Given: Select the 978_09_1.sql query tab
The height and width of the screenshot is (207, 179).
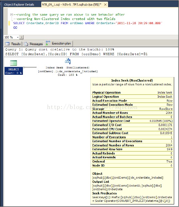Looking at the screenshot, I should pyautogui.click(x=72, y=5).
